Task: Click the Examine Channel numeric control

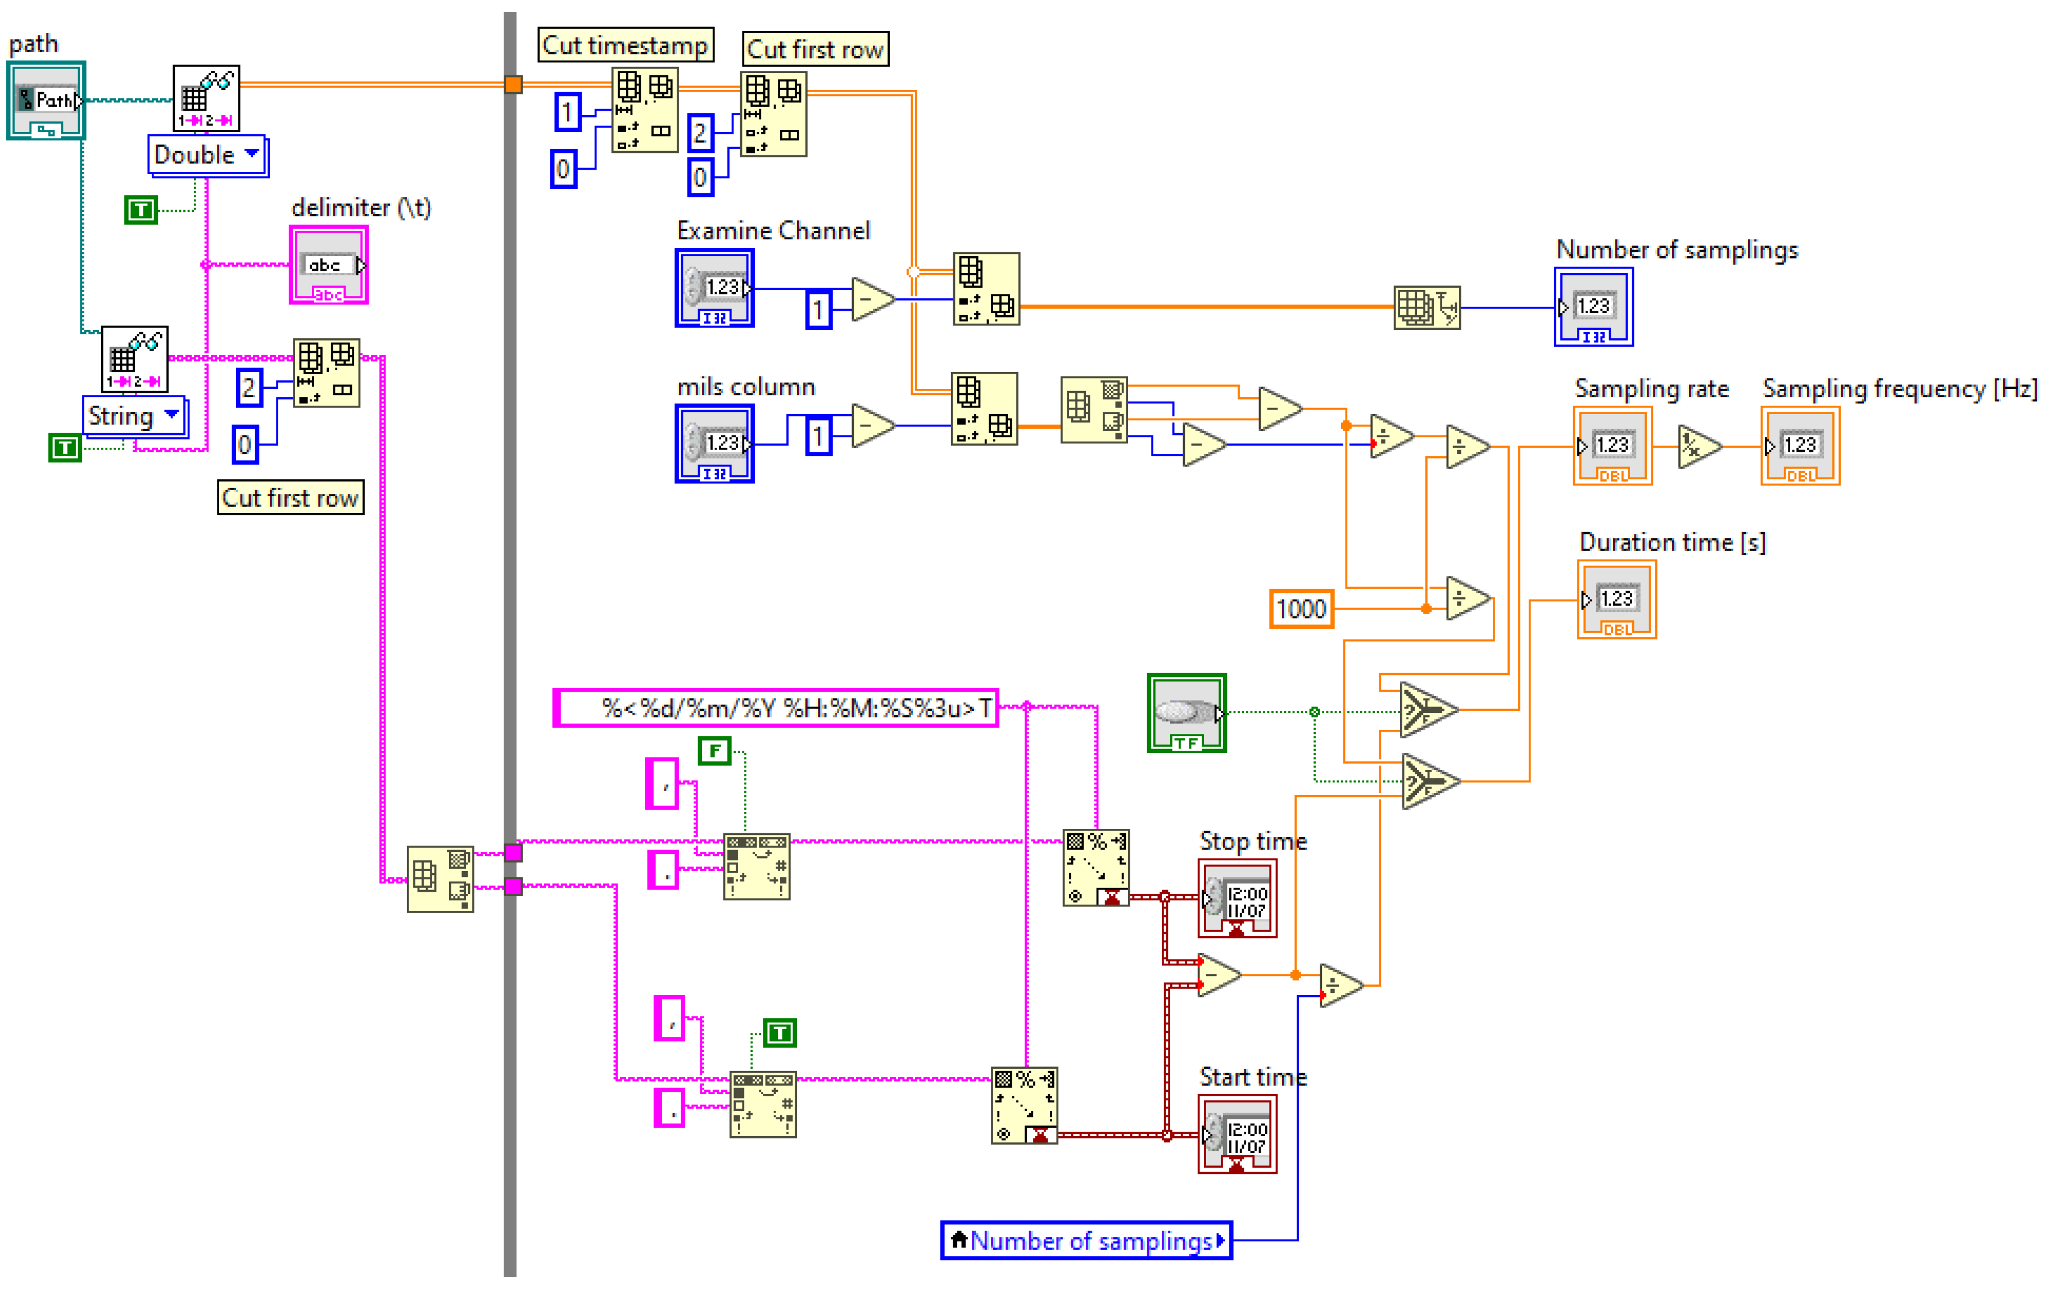Action: pyautogui.click(x=714, y=287)
